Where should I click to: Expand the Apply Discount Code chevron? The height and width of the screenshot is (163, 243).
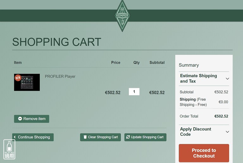[x=227, y=132]
